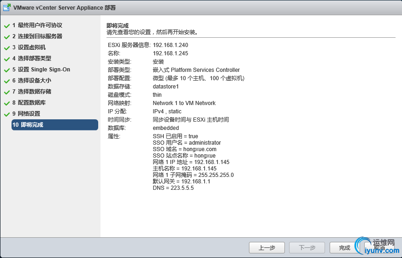Click the SSH 已启用 = true line
402x258 pixels.
pos(175,136)
